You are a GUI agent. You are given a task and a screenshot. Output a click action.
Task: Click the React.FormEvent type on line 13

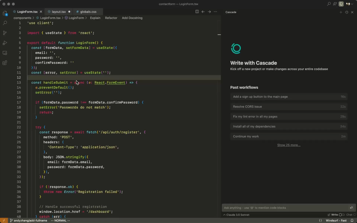click(x=110, y=82)
